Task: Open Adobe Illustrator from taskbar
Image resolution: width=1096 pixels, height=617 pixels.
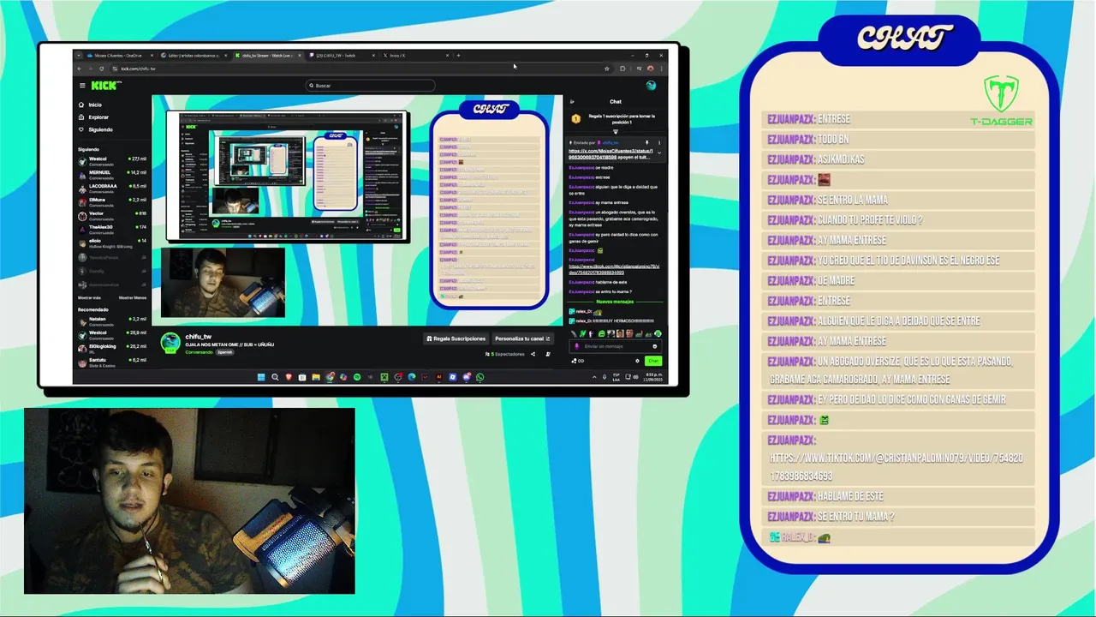Action: coord(439,377)
